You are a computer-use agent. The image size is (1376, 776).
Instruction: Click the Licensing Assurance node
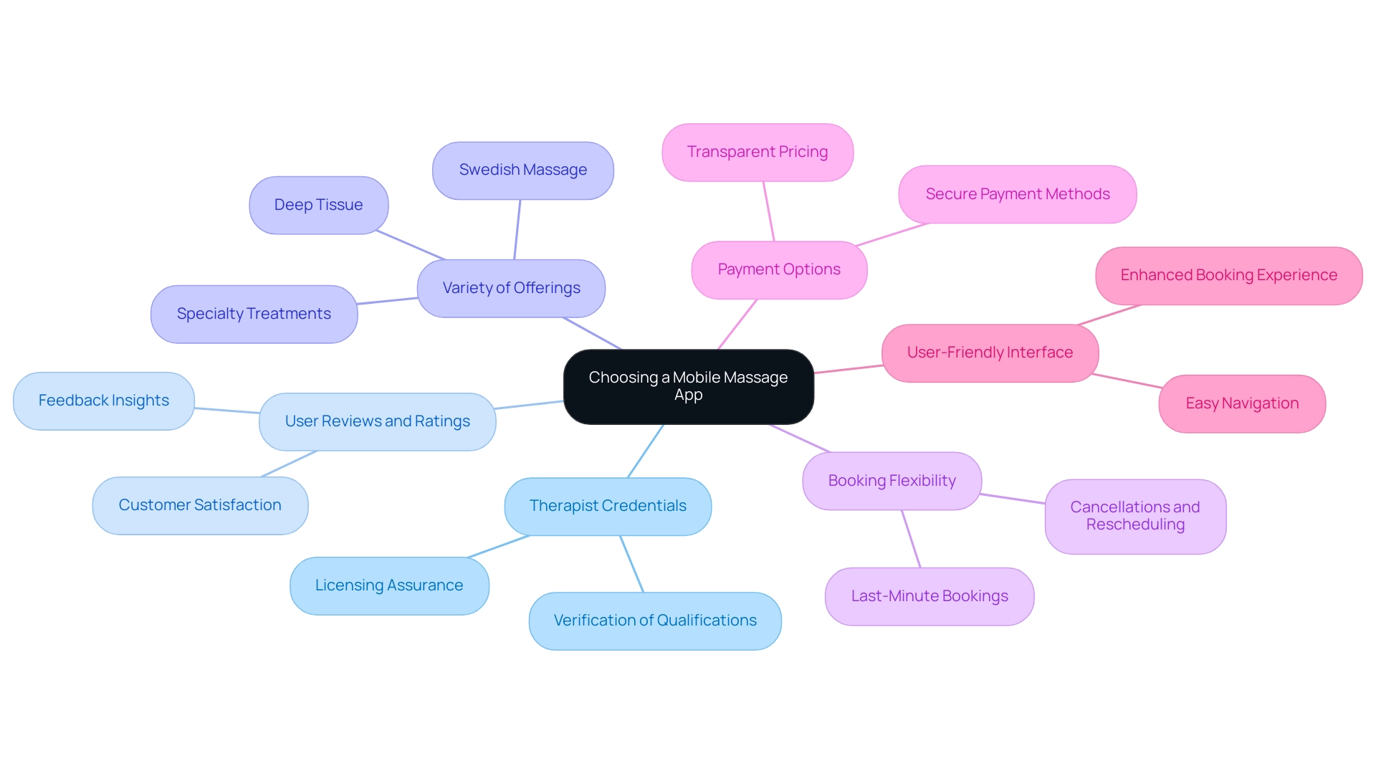386,584
